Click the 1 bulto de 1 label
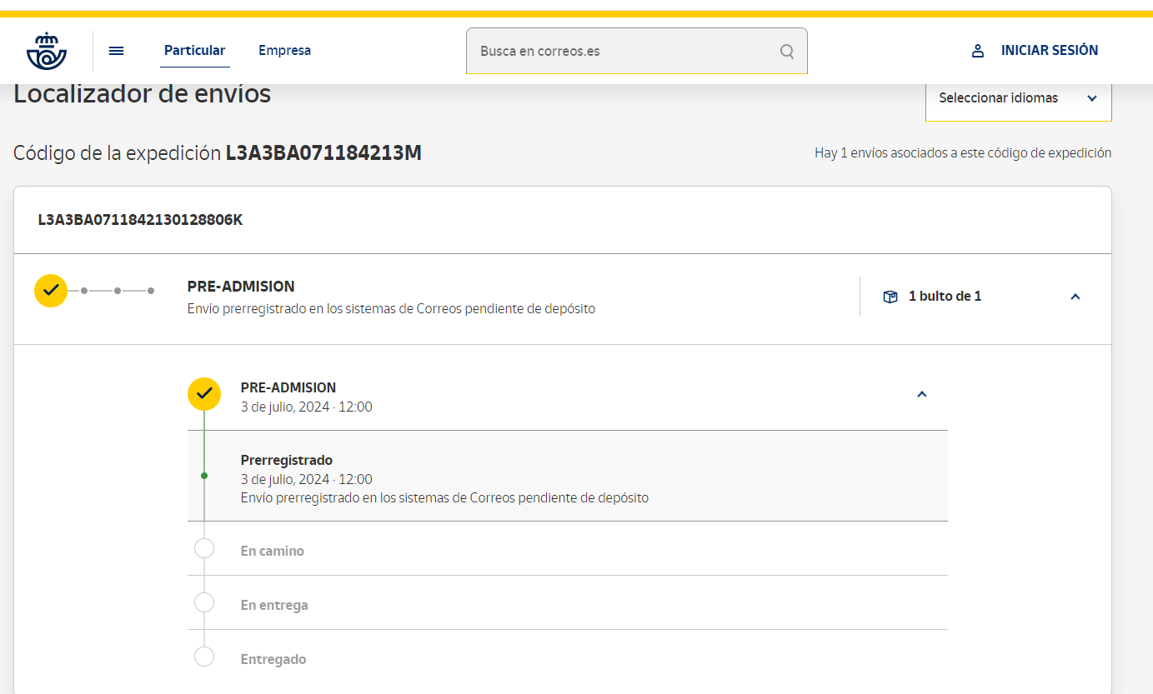 945,297
